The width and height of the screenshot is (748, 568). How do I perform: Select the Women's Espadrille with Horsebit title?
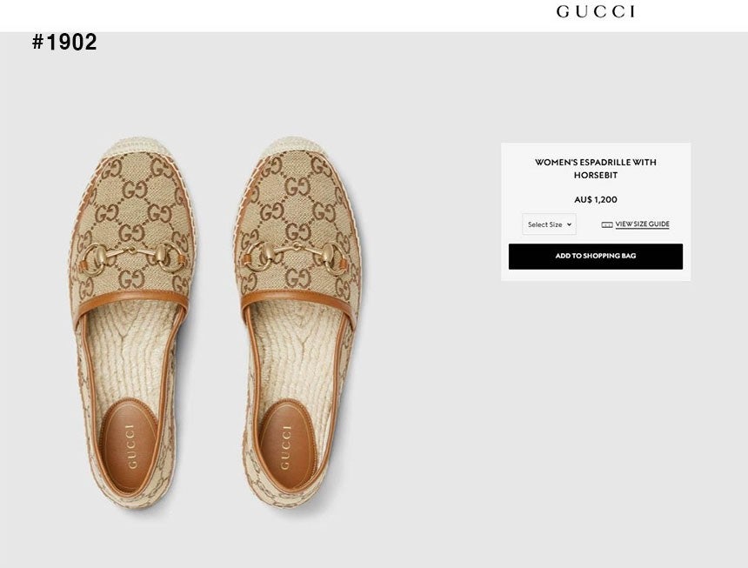(x=596, y=169)
